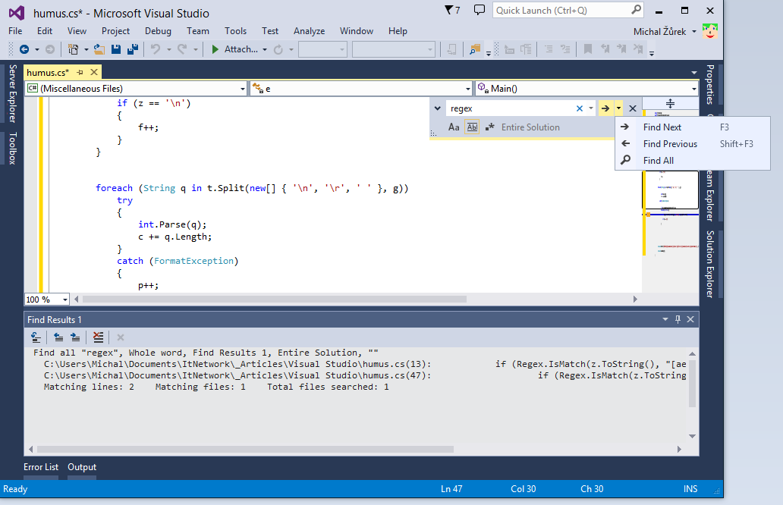Enable Use Regular Expressions option
783x505 pixels.
pos(490,127)
